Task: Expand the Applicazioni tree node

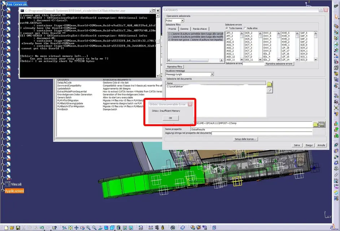Action: click(x=3, y=191)
